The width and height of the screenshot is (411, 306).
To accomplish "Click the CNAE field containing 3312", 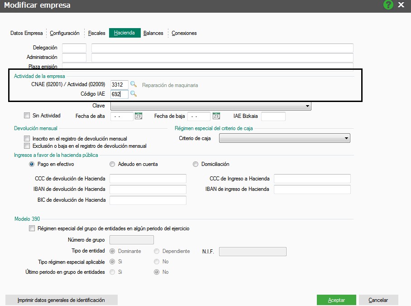I will coord(119,84).
